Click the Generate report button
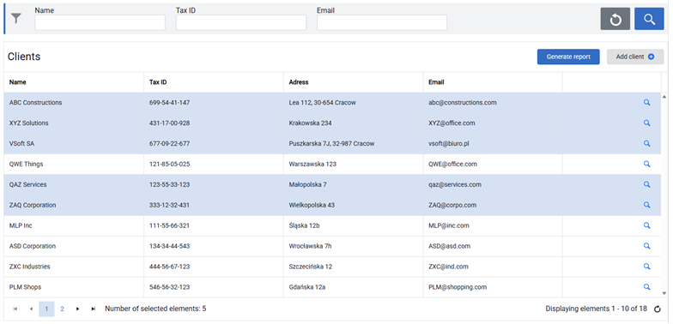Image resolution: width=673 pixels, height=324 pixels. (x=568, y=57)
